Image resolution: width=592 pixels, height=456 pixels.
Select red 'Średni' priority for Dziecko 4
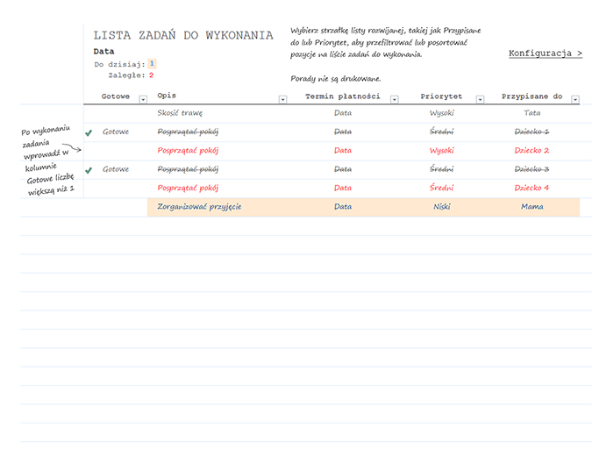tap(442, 188)
